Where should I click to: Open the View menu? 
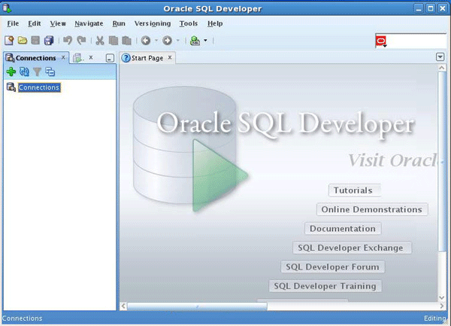[x=58, y=23]
